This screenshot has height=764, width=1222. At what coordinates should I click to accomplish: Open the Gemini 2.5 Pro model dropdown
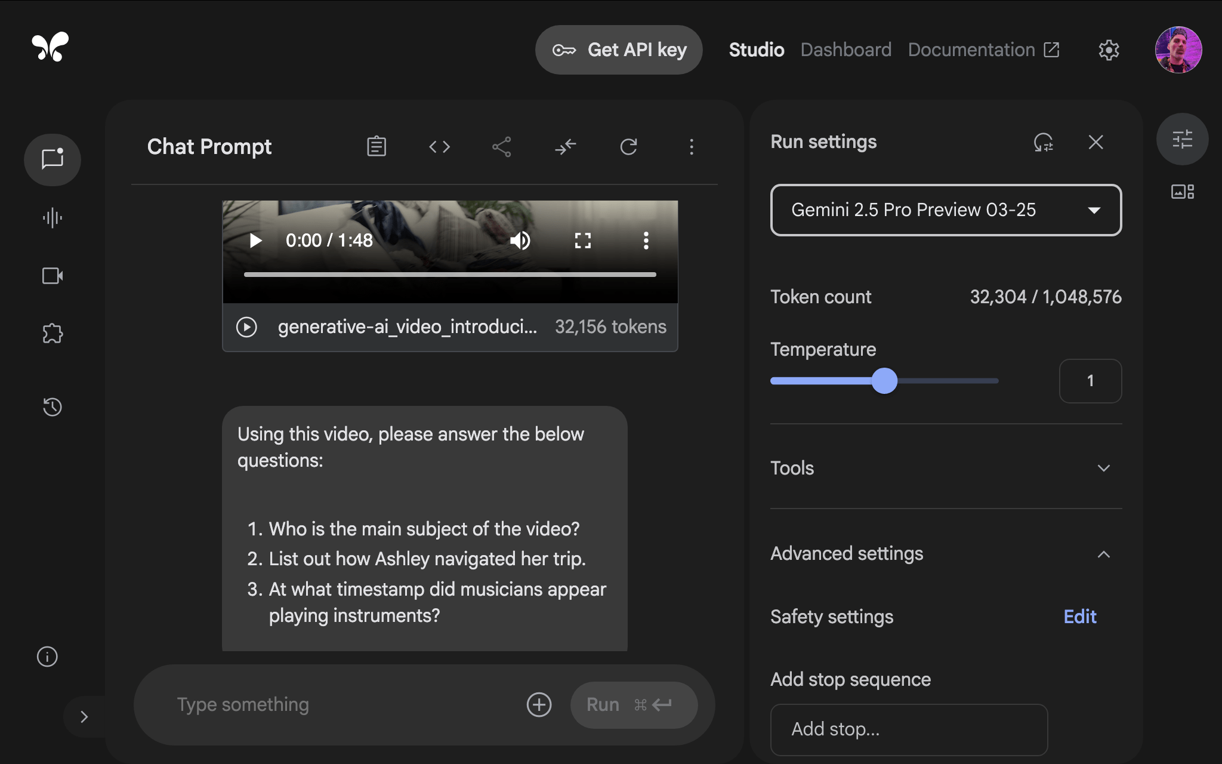(x=946, y=210)
